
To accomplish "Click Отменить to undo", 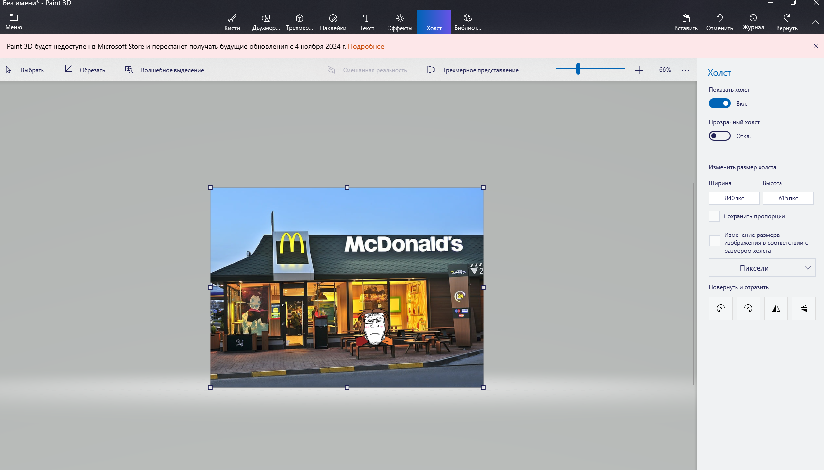I will point(720,22).
